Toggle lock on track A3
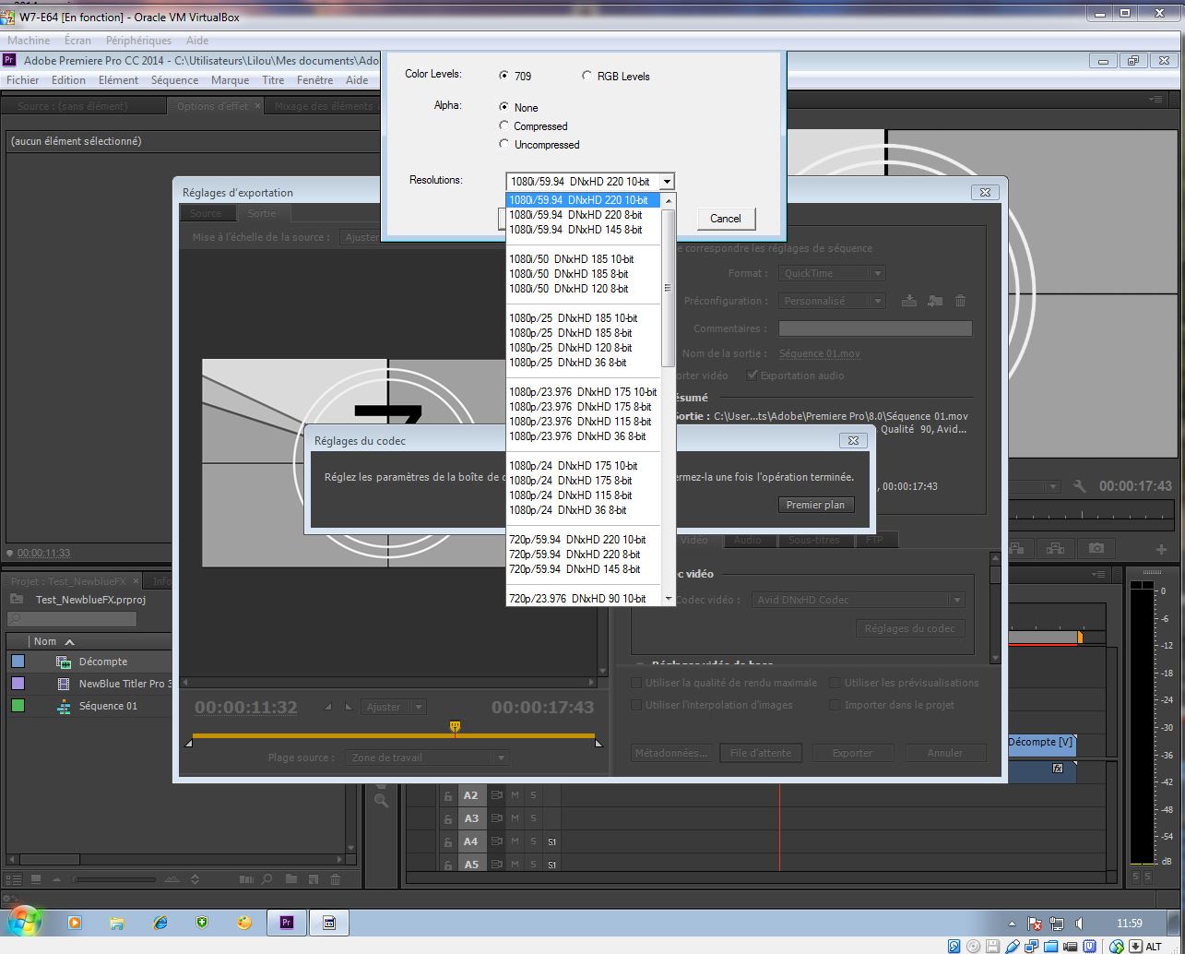 pos(448,818)
